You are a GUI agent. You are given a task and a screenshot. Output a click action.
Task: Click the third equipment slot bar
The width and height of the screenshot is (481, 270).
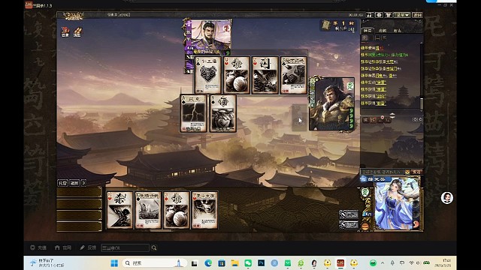click(x=79, y=215)
